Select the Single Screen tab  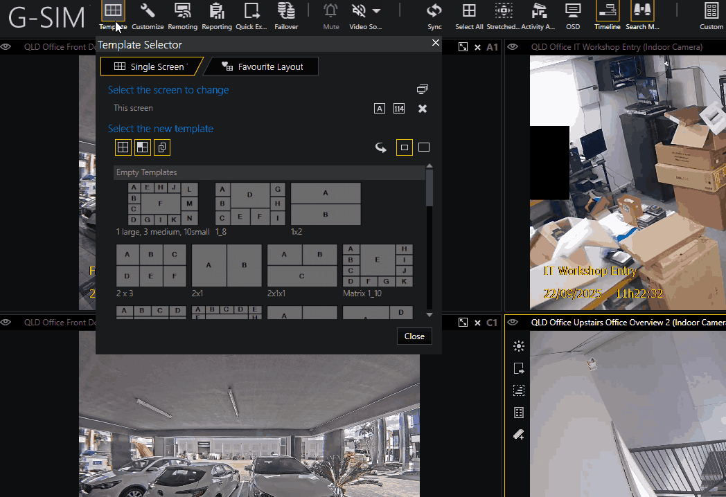[x=150, y=66]
